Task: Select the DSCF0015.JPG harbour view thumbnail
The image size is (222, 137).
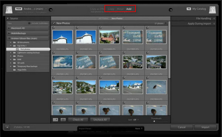Action: pyautogui.click(x=156, y=62)
